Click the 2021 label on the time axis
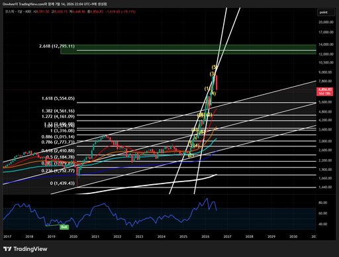The width and height of the screenshot is (339, 257). point(95,236)
